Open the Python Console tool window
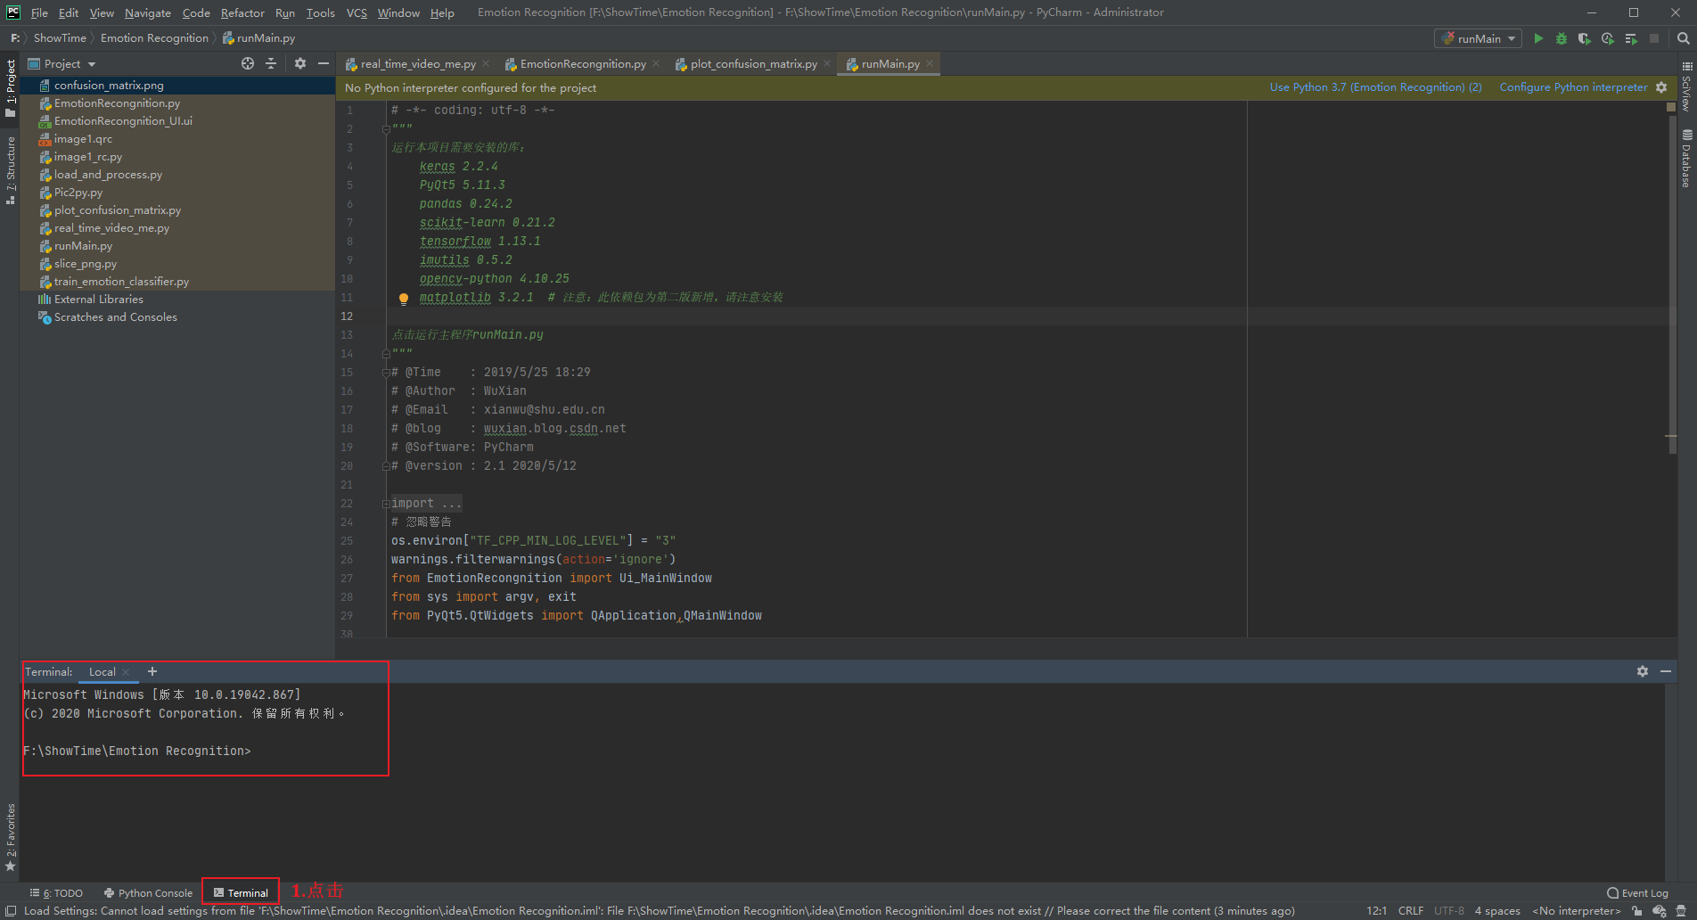Screen dimensions: 1697x920 pyautogui.click(x=148, y=892)
